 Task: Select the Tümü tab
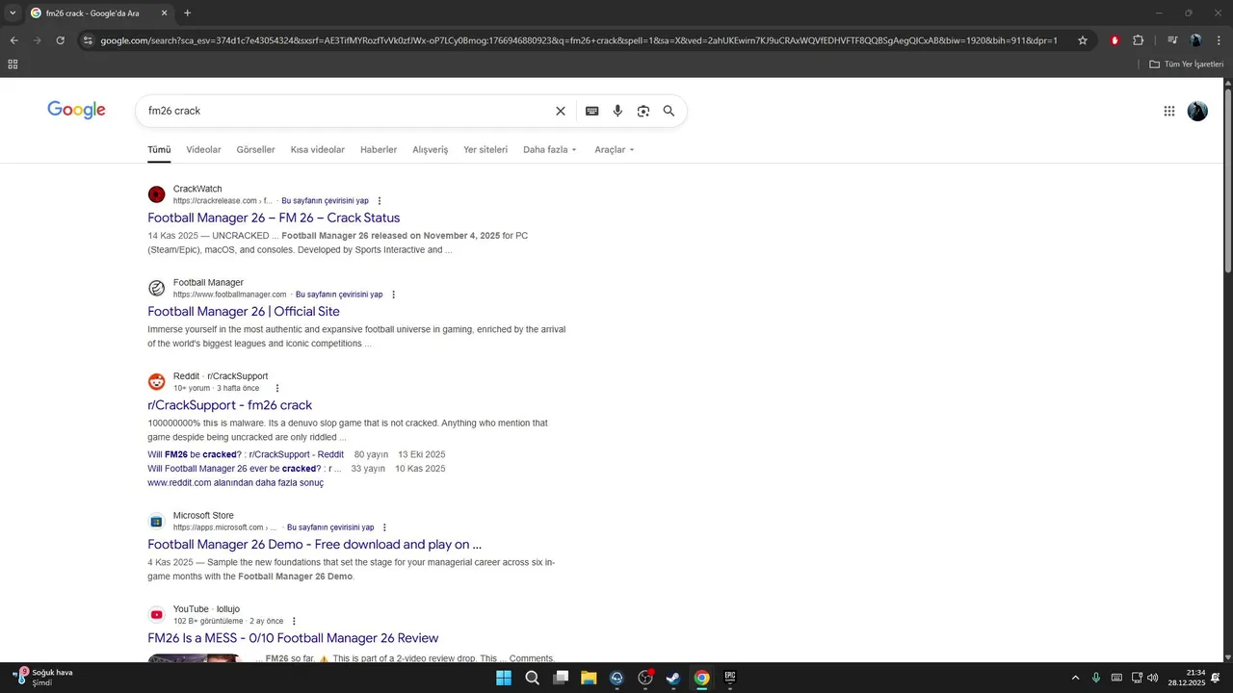click(x=159, y=150)
